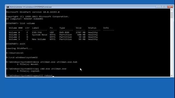Click the '1 file(s) copied.' message

28,71
